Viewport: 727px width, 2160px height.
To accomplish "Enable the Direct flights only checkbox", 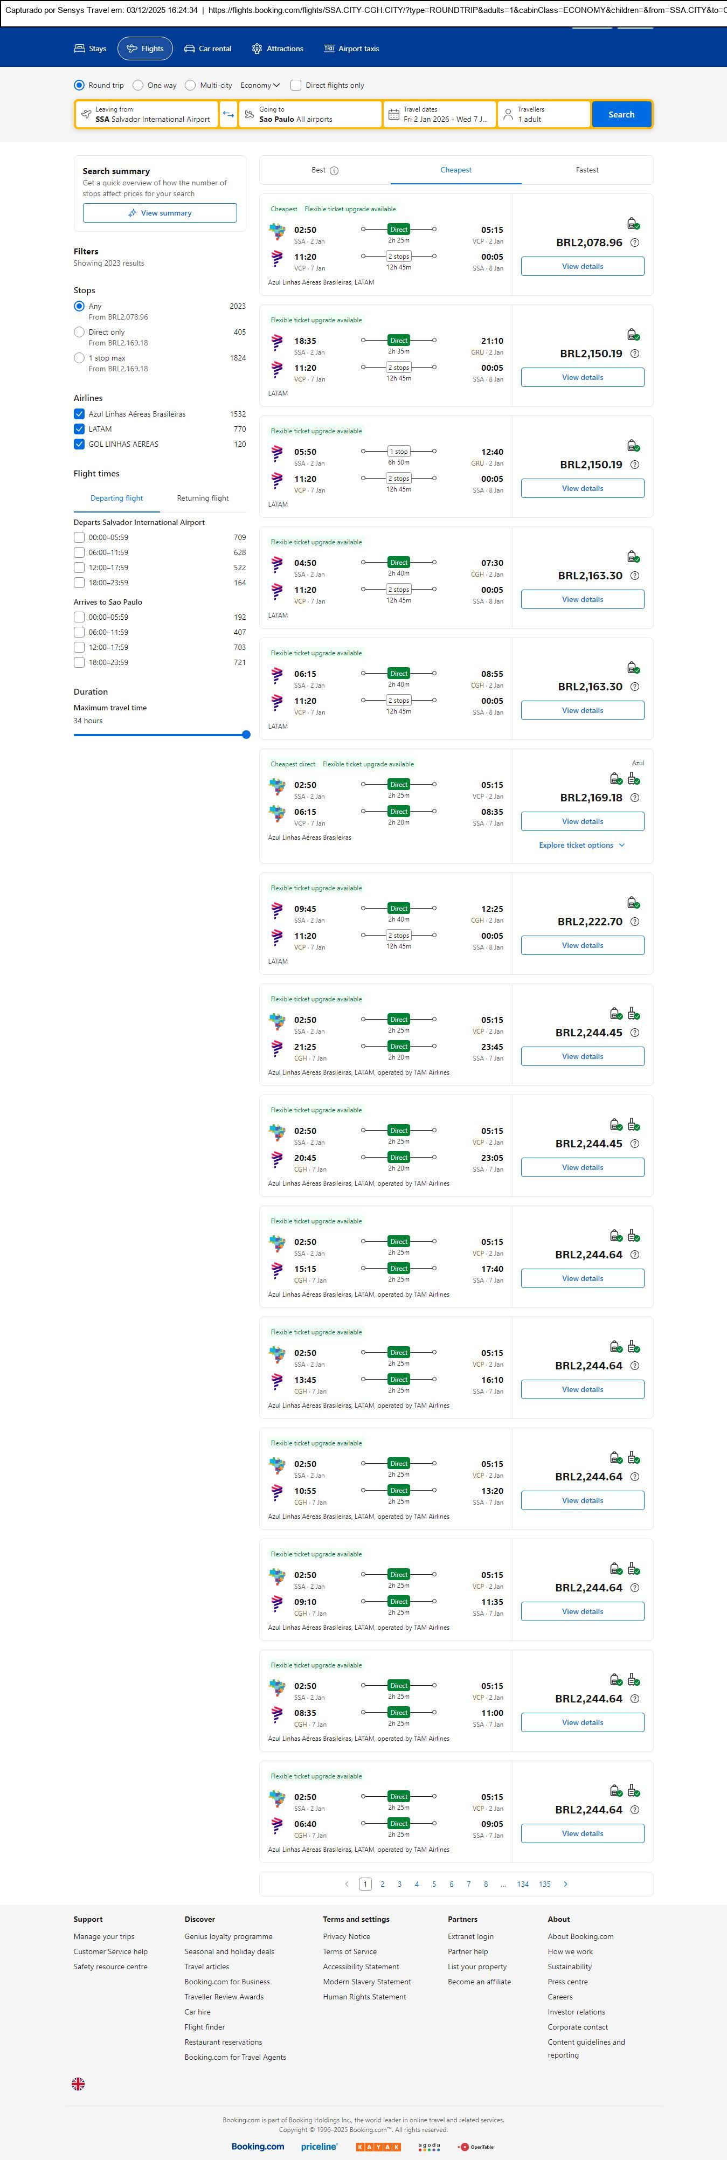I will (x=296, y=86).
